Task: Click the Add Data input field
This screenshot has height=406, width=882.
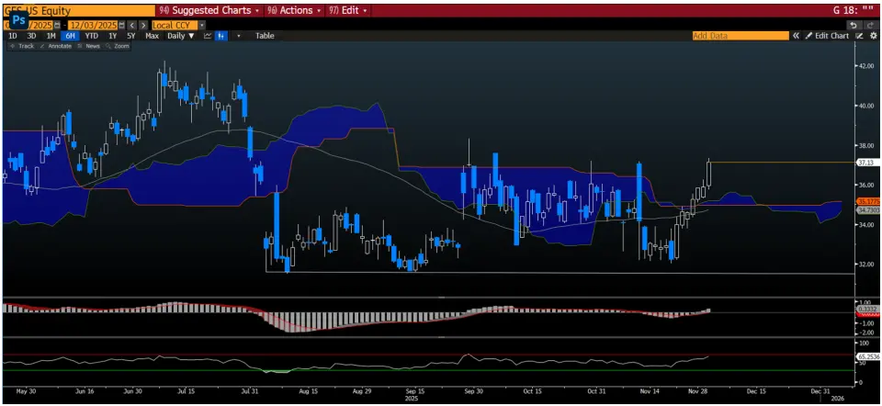Action: pos(740,36)
